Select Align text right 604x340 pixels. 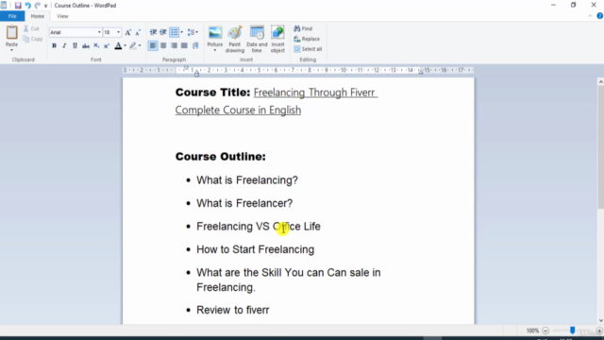(x=174, y=46)
